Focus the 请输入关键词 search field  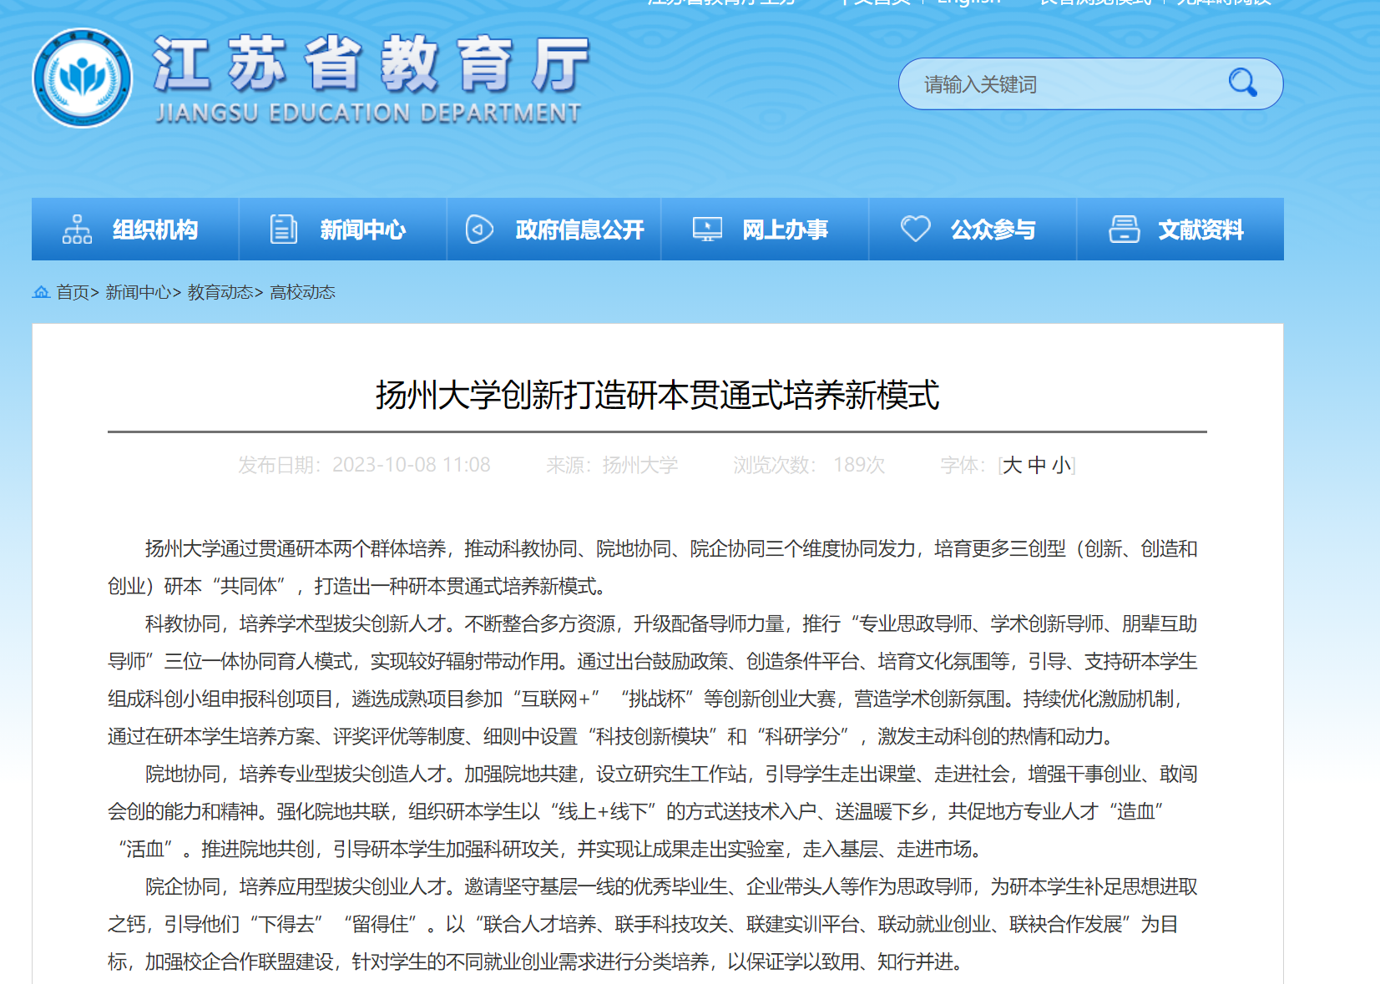pos(1060,84)
